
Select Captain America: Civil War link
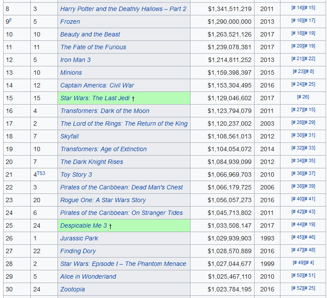[97, 85]
